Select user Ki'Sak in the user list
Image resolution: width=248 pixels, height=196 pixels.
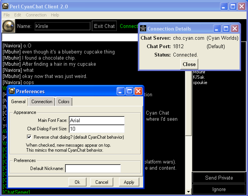point(199,77)
